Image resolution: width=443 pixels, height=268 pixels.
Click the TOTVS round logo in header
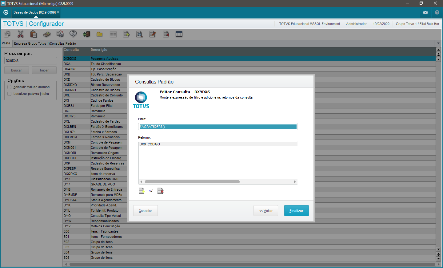[6, 12]
